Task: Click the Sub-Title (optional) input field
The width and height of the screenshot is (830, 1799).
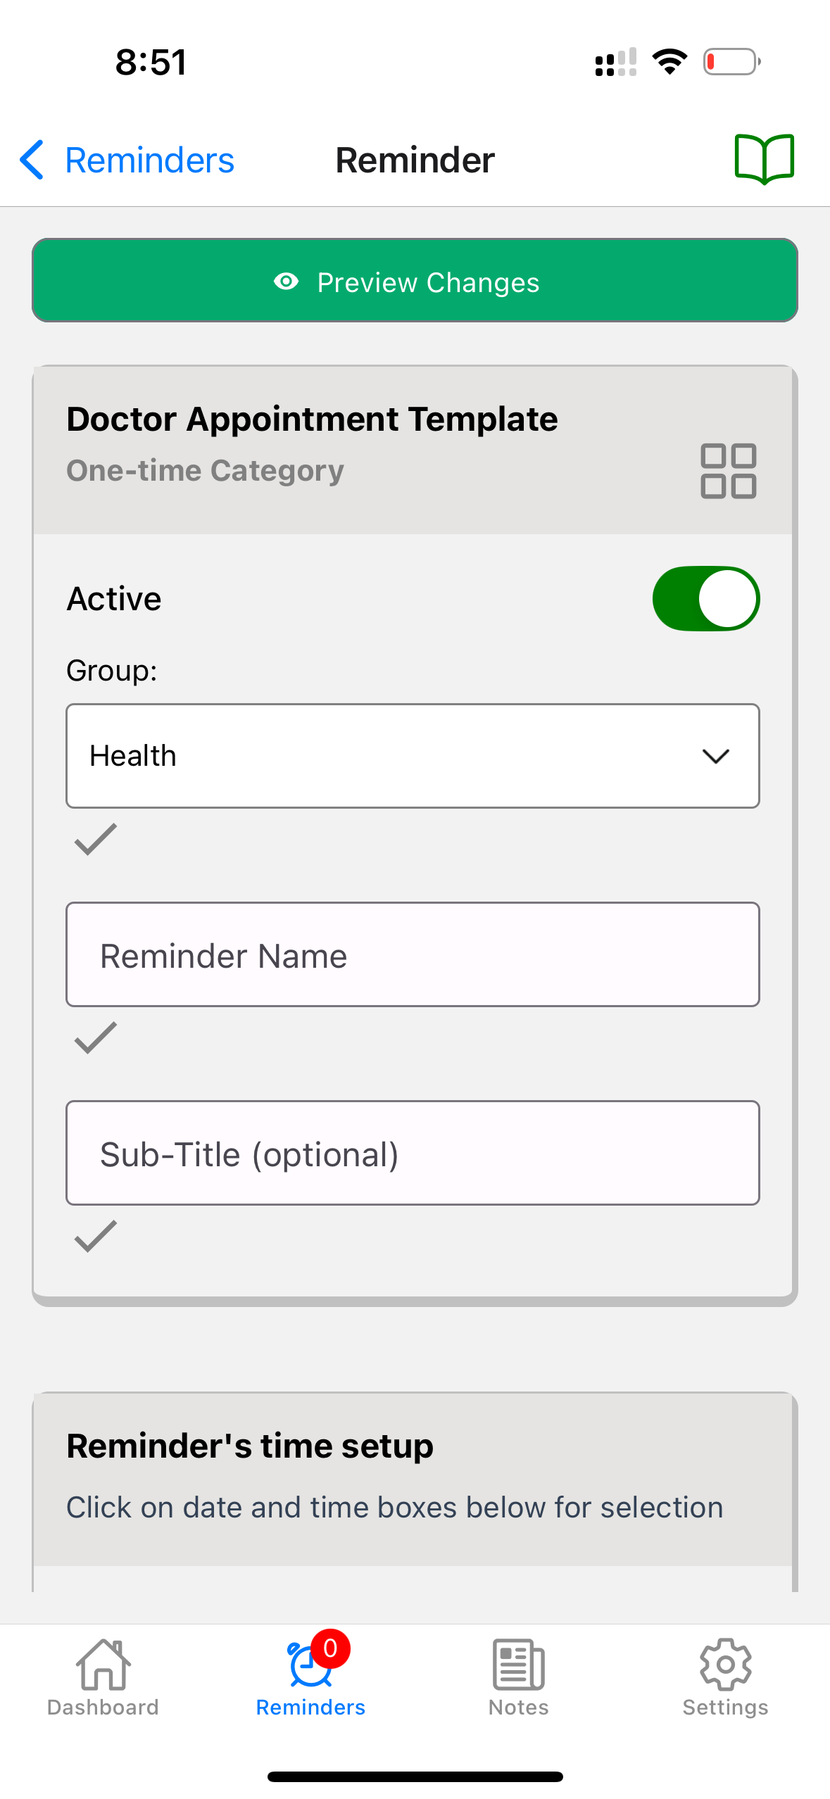Action: coord(413,1153)
